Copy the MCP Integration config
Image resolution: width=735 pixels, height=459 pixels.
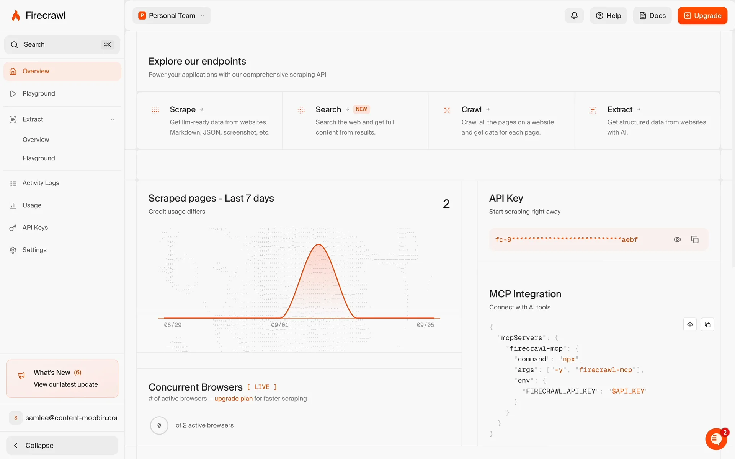click(707, 324)
